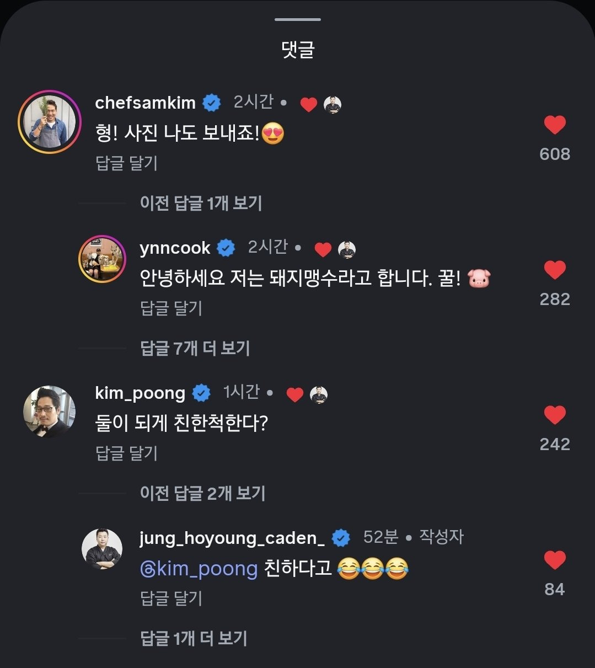Expand '답글 7개 더 보기' replies
Screen dimensions: 595x668
[195, 349]
